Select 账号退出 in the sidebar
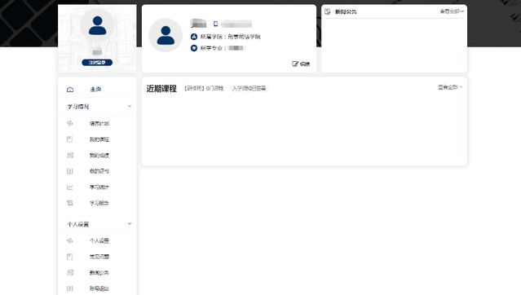521x295 pixels. 99,288
